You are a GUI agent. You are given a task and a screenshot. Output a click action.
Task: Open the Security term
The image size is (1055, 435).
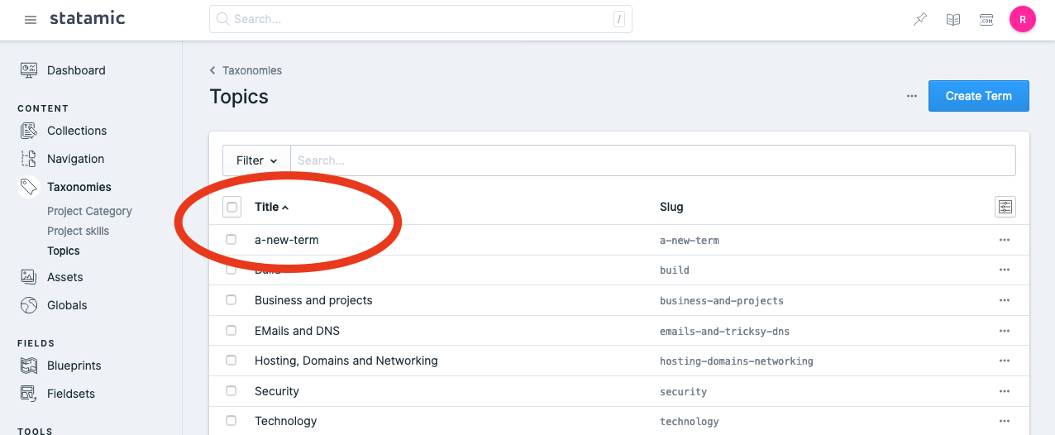point(277,391)
